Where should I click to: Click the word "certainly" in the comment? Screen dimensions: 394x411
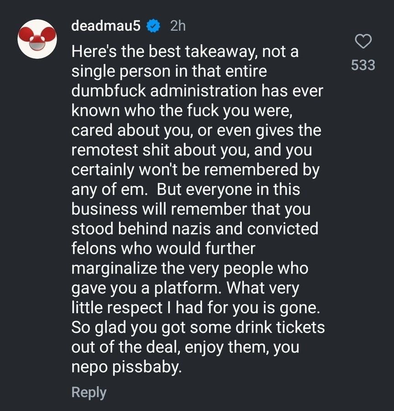102,170
